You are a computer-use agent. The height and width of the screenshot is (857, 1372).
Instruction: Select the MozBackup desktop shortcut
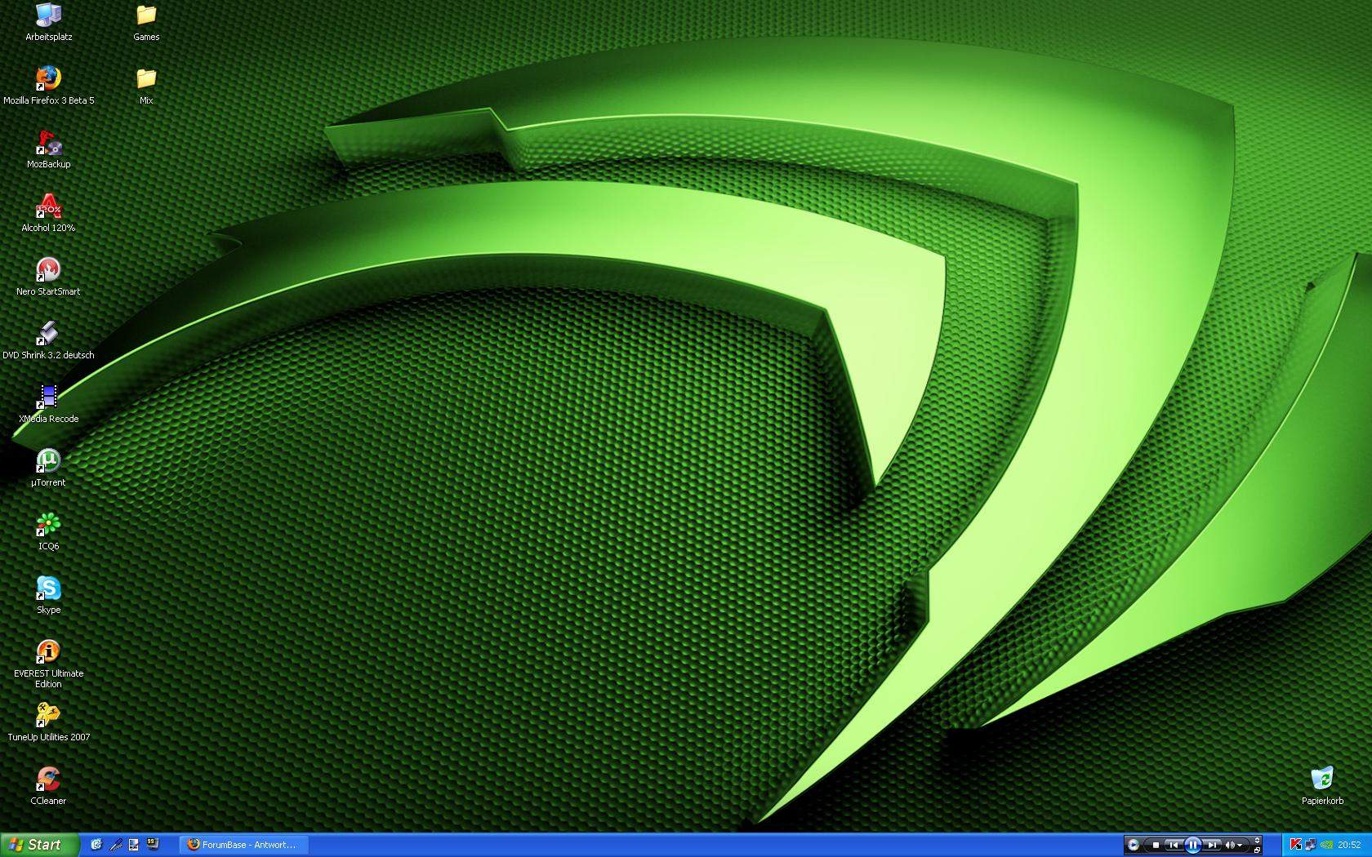tap(48, 149)
